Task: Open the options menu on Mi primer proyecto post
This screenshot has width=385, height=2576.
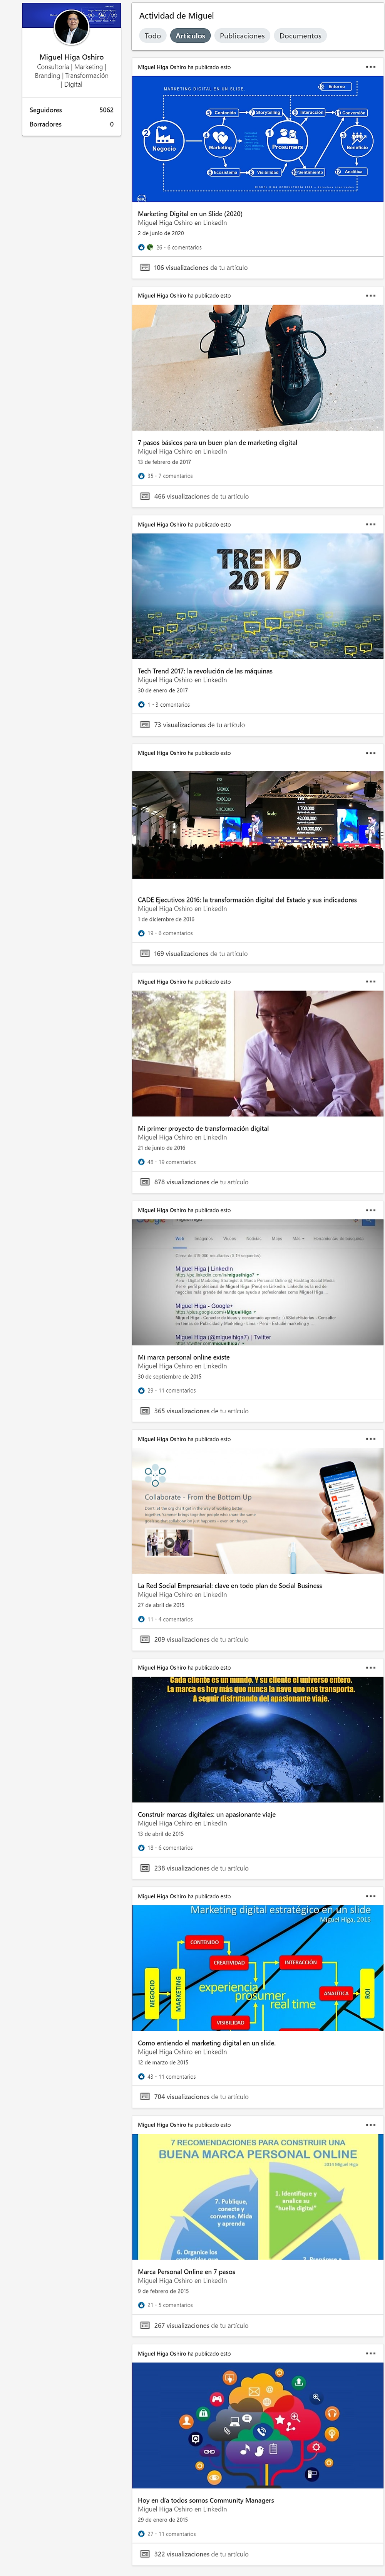Action: coord(371,982)
